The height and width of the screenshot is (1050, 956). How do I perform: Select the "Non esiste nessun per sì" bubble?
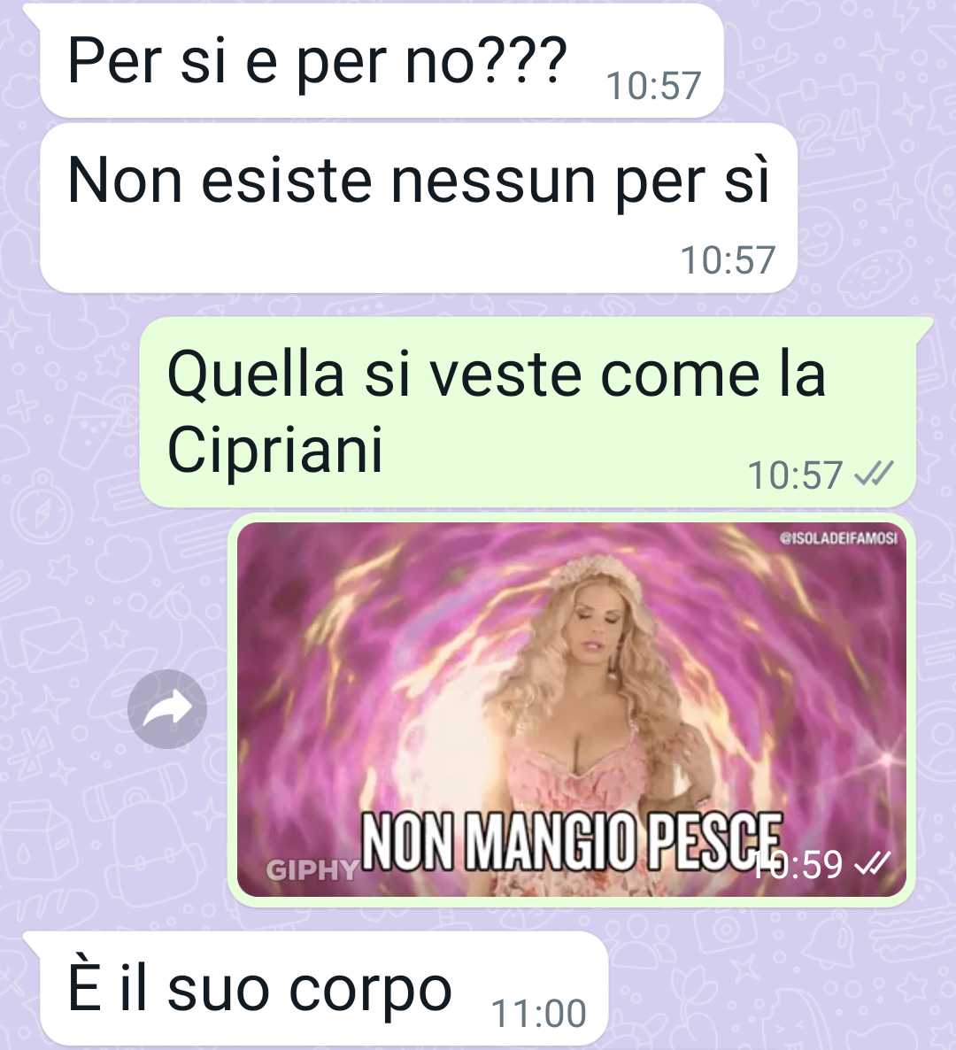(x=419, y=207)
